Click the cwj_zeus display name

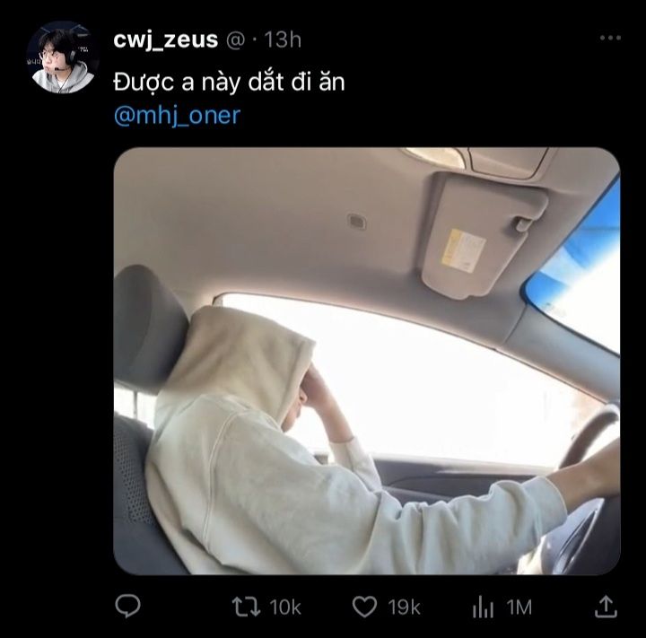coord(166,40)
